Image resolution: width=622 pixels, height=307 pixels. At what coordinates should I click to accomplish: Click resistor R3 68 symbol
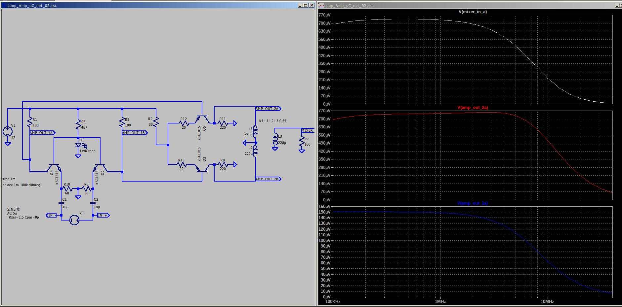(86, 188)
